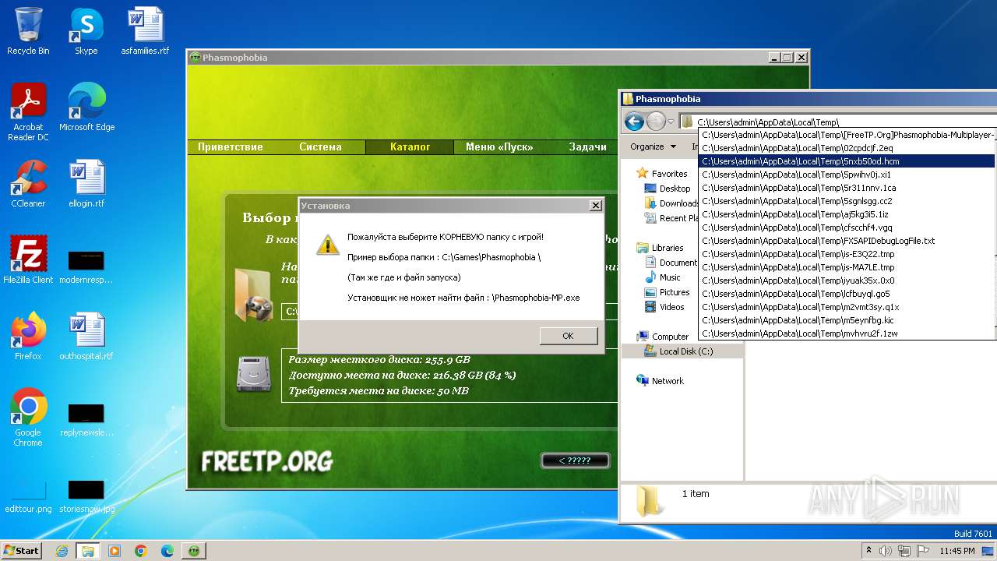Viewport: 997px width, 561px height.
Task: Select 5r311nnv.1ca path suggestion
Action: tap(847, 188)
